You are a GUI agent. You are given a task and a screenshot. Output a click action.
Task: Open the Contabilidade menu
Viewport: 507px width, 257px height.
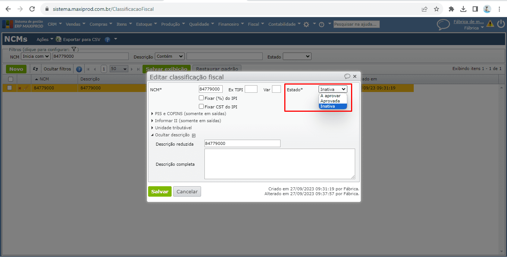[x=285, y=24]
